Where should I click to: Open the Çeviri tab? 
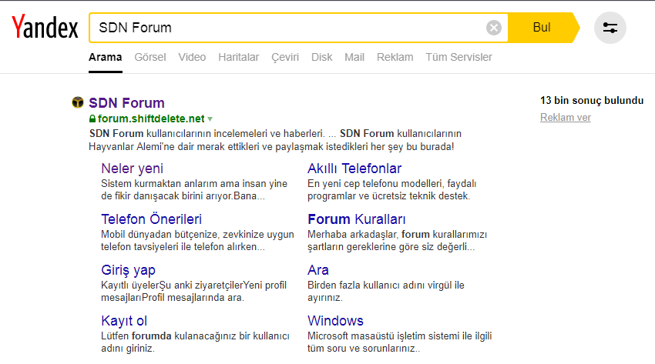pyautogui.click(x=285, y=57)
